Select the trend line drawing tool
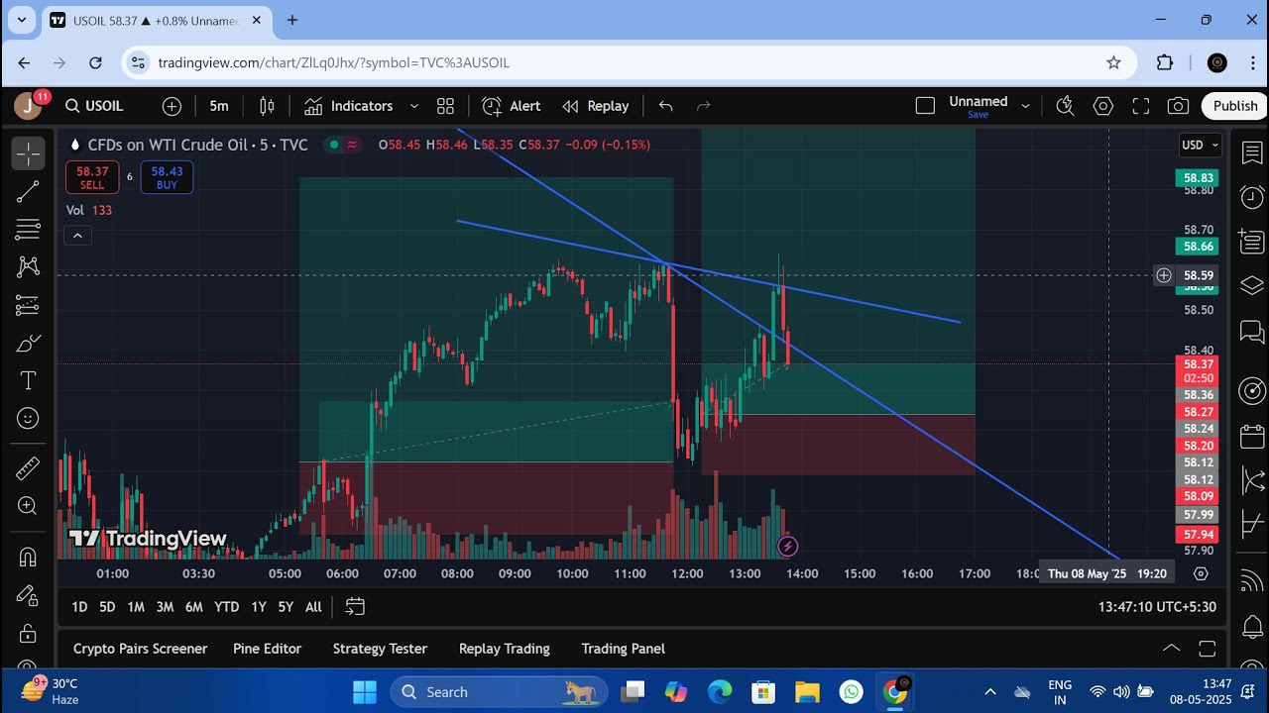 tap(28, 191)
